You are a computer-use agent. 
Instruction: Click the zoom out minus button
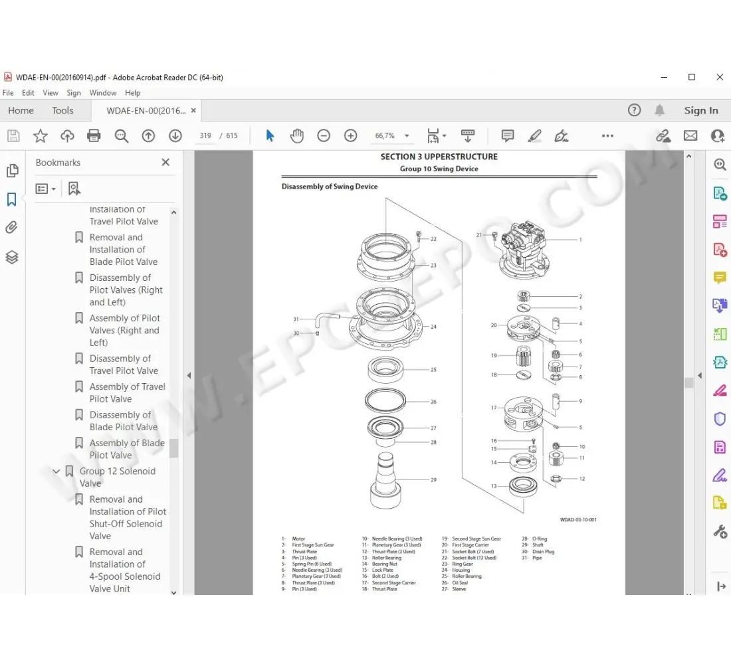pyautogui.click(x=324, y=135)
